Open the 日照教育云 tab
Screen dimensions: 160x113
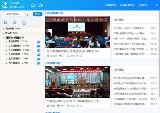[111, 5]
